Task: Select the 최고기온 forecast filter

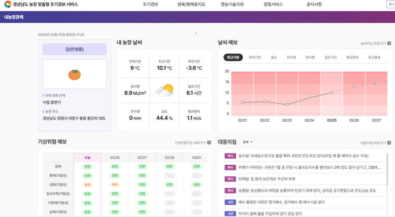Action: point(233,57)
